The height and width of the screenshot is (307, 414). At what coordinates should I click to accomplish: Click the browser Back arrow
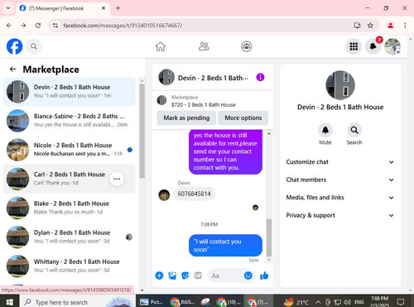tap(9, 26)
